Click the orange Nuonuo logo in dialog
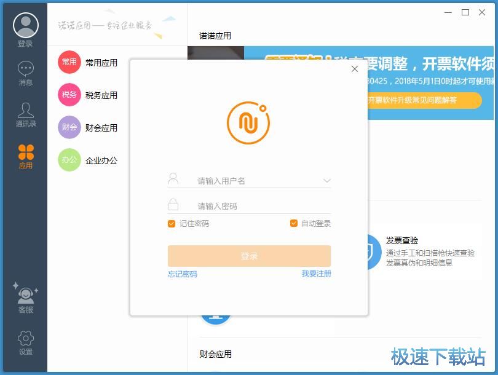The width and height of the screenshot is (498, 375). tap(248, 122)
